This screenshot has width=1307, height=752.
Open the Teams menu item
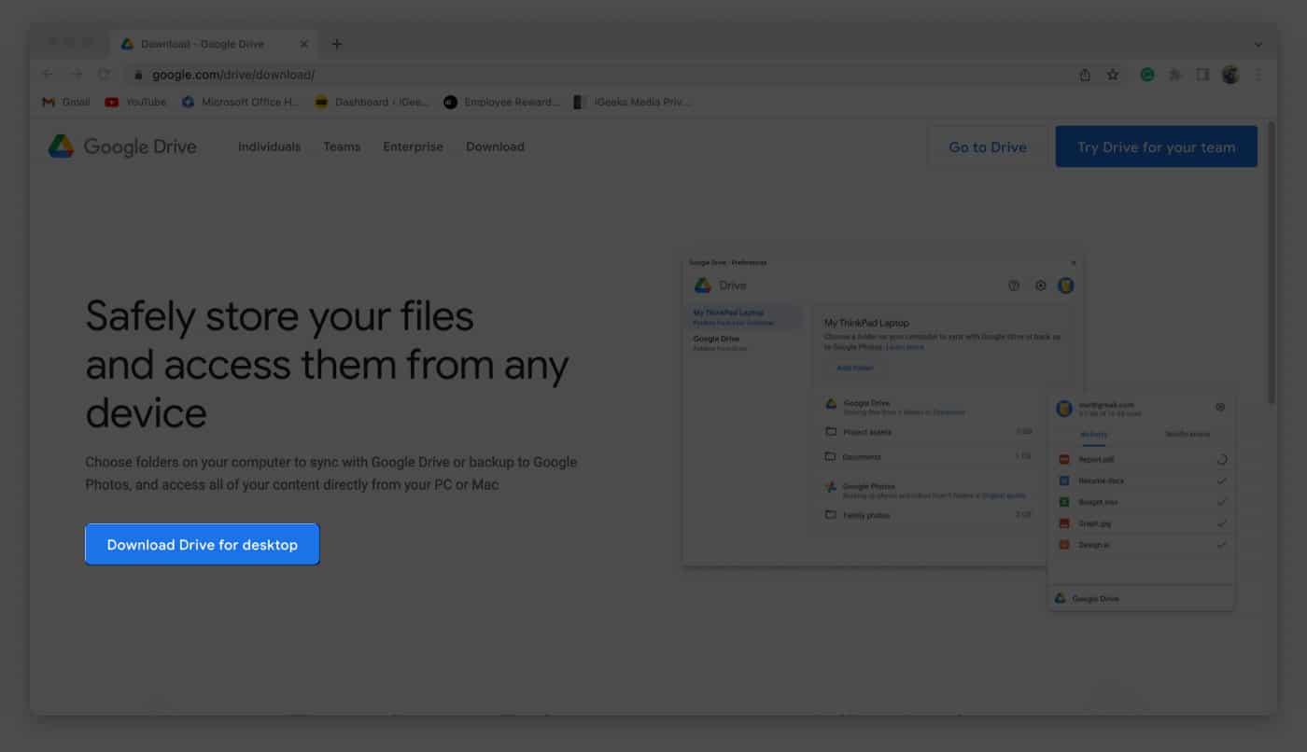point(342,146)
